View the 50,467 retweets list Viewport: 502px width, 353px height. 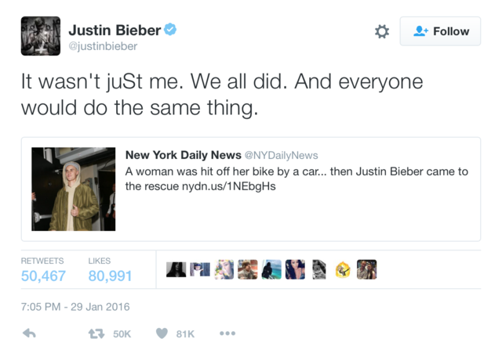coord(43,276)
